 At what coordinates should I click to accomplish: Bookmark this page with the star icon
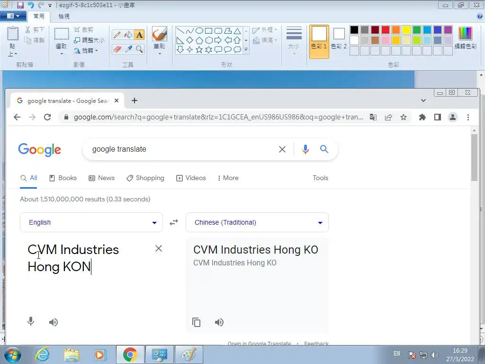[x=404, y=117]
